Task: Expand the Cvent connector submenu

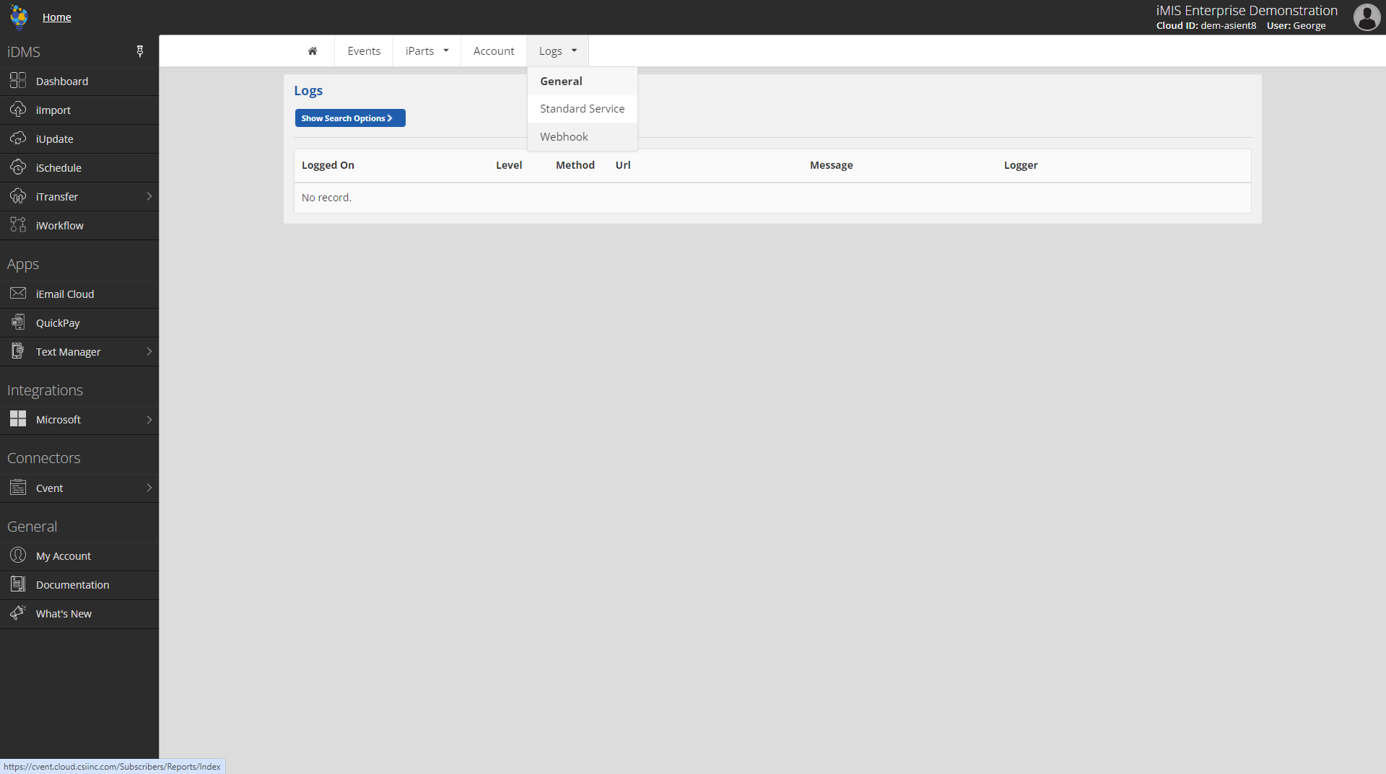Action: pos(149,488)
